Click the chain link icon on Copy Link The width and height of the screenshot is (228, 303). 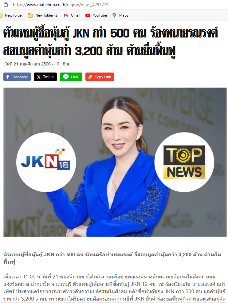(90, 77)
